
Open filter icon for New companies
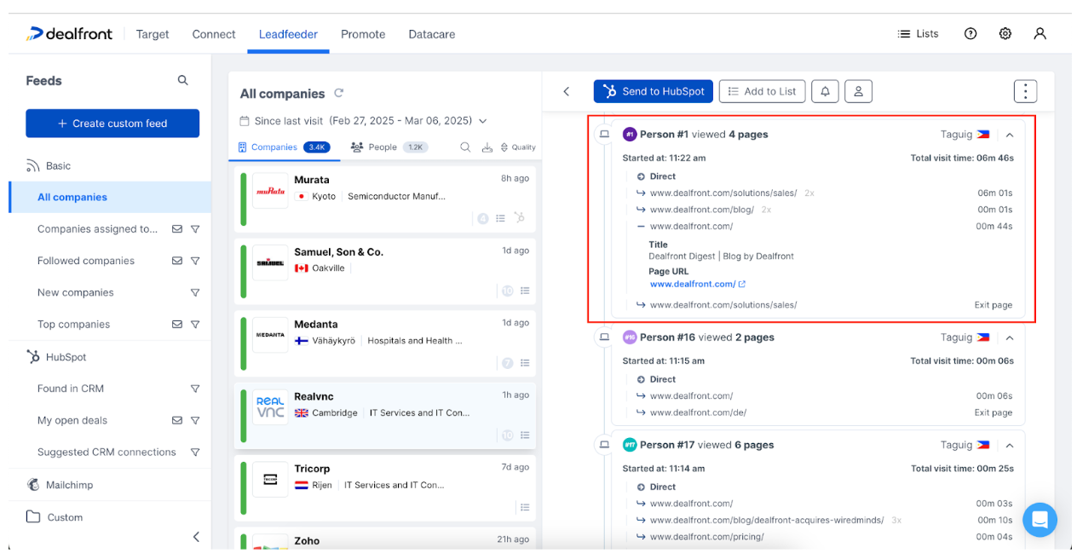pos(195,292)
